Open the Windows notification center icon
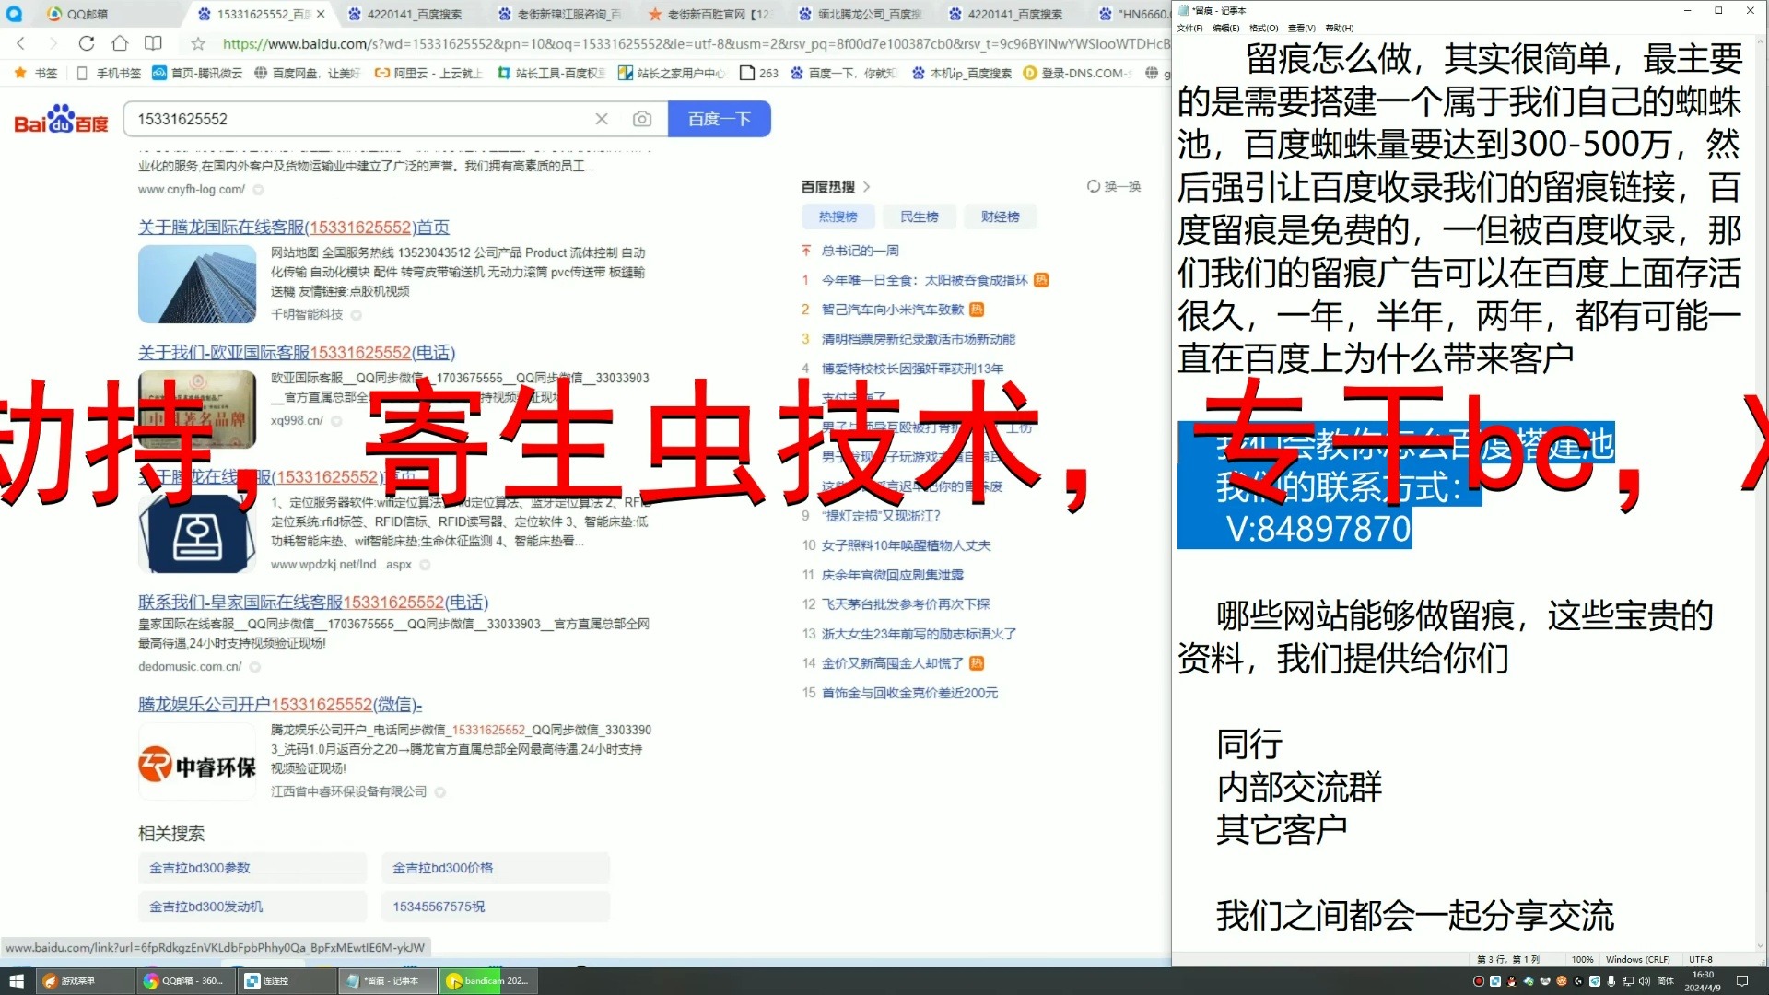This screenshot has height=995, width=1769. tap(1742, 981)
